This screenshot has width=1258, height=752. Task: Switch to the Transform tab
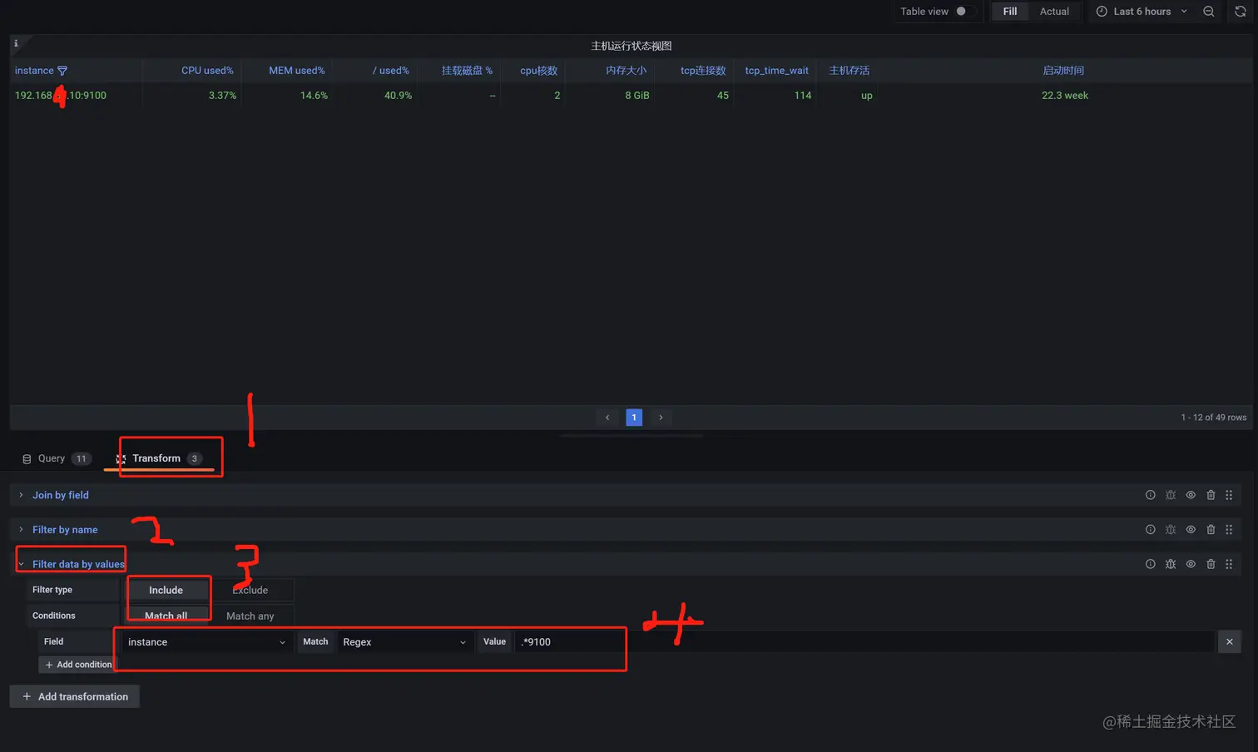(160, 458)
